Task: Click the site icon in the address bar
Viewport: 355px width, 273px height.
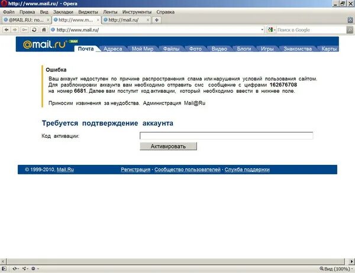Action: coord(53,30)
